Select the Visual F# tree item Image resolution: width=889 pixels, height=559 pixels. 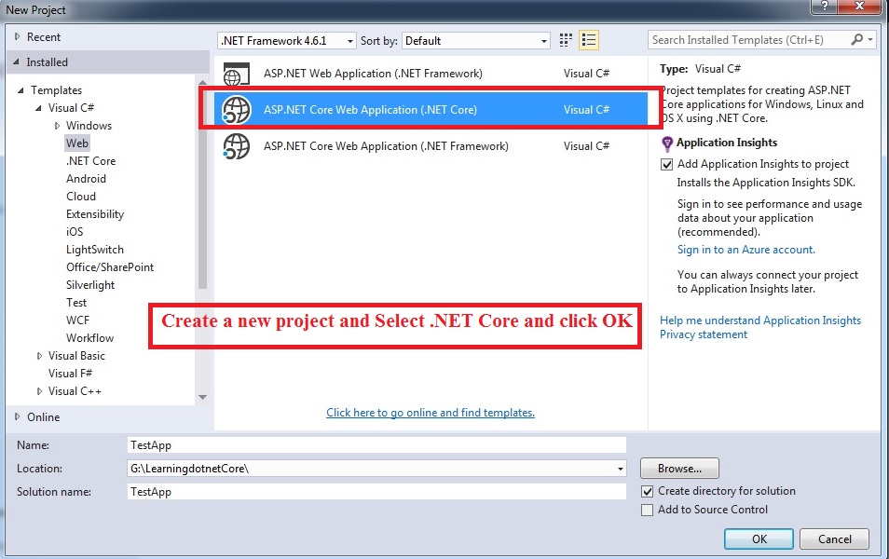(x=70, y=374)
